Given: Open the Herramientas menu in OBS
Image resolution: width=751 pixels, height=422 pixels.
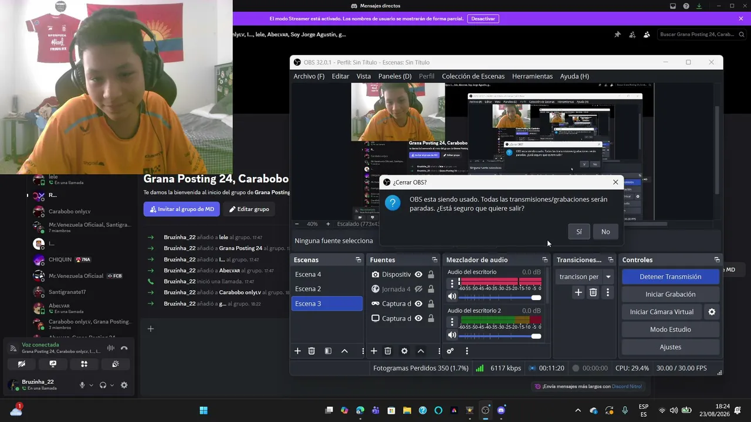Looking at the screenshot, I should point(532,76).
